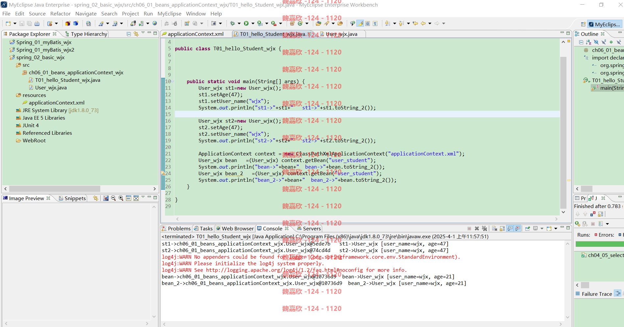The height and width of the screenshot is (327, 624).
Task: Click the capture screenshot camera icon
Action: 214,23
